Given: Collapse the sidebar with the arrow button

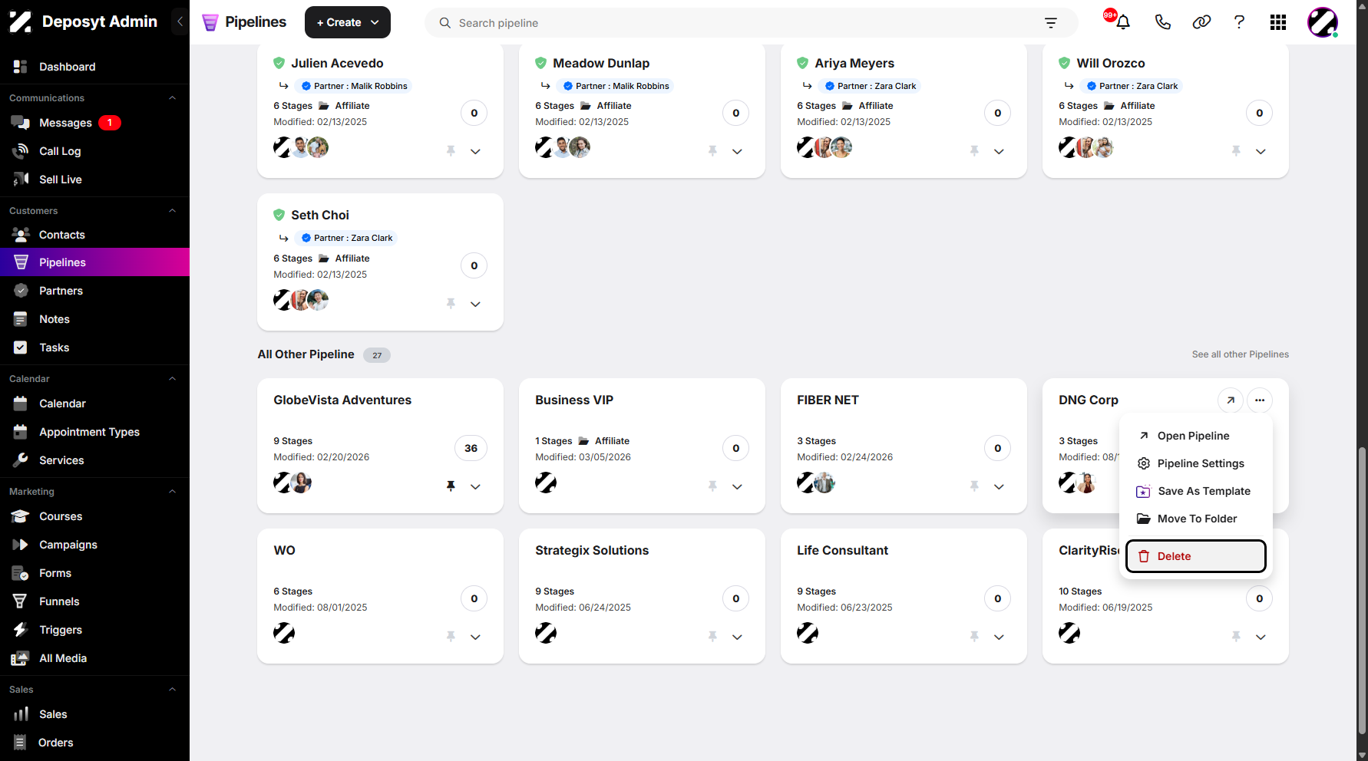Looking at the screenshot, I should coord(180,21).
